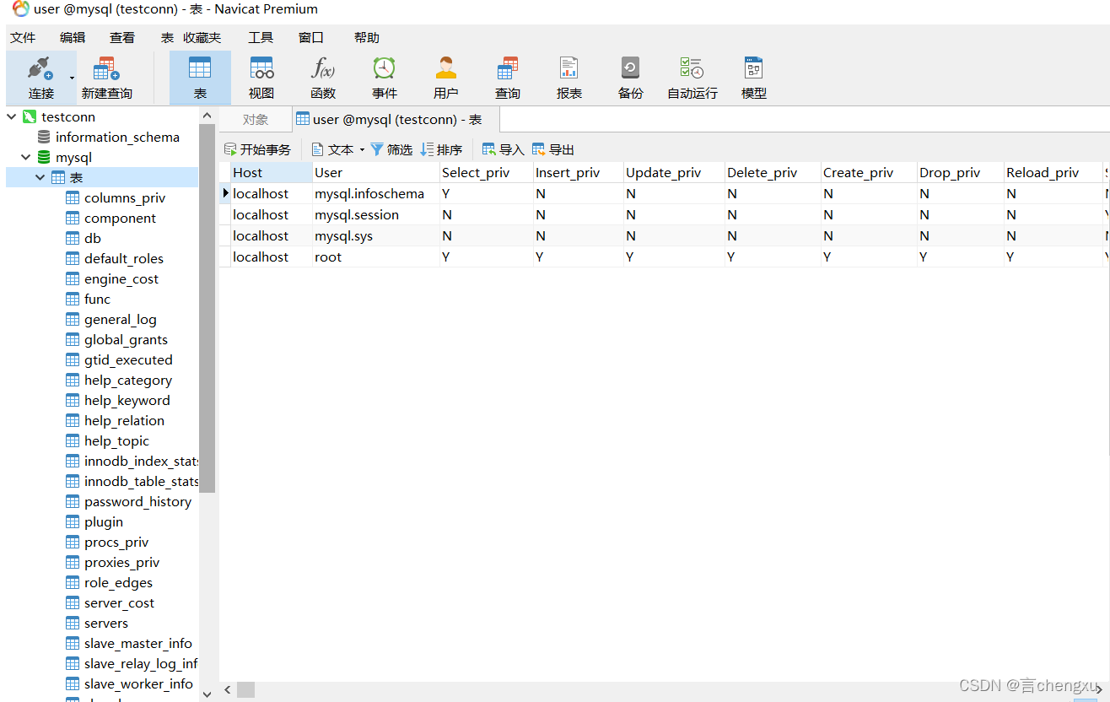Select the db table in tree

coord(92,238)
